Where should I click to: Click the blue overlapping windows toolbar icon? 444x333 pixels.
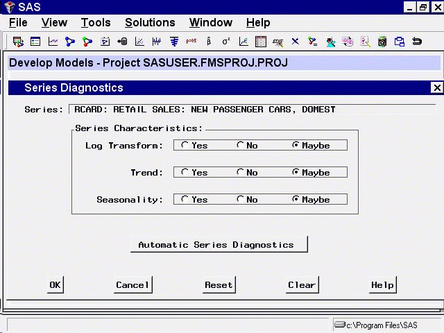point(400,42)
